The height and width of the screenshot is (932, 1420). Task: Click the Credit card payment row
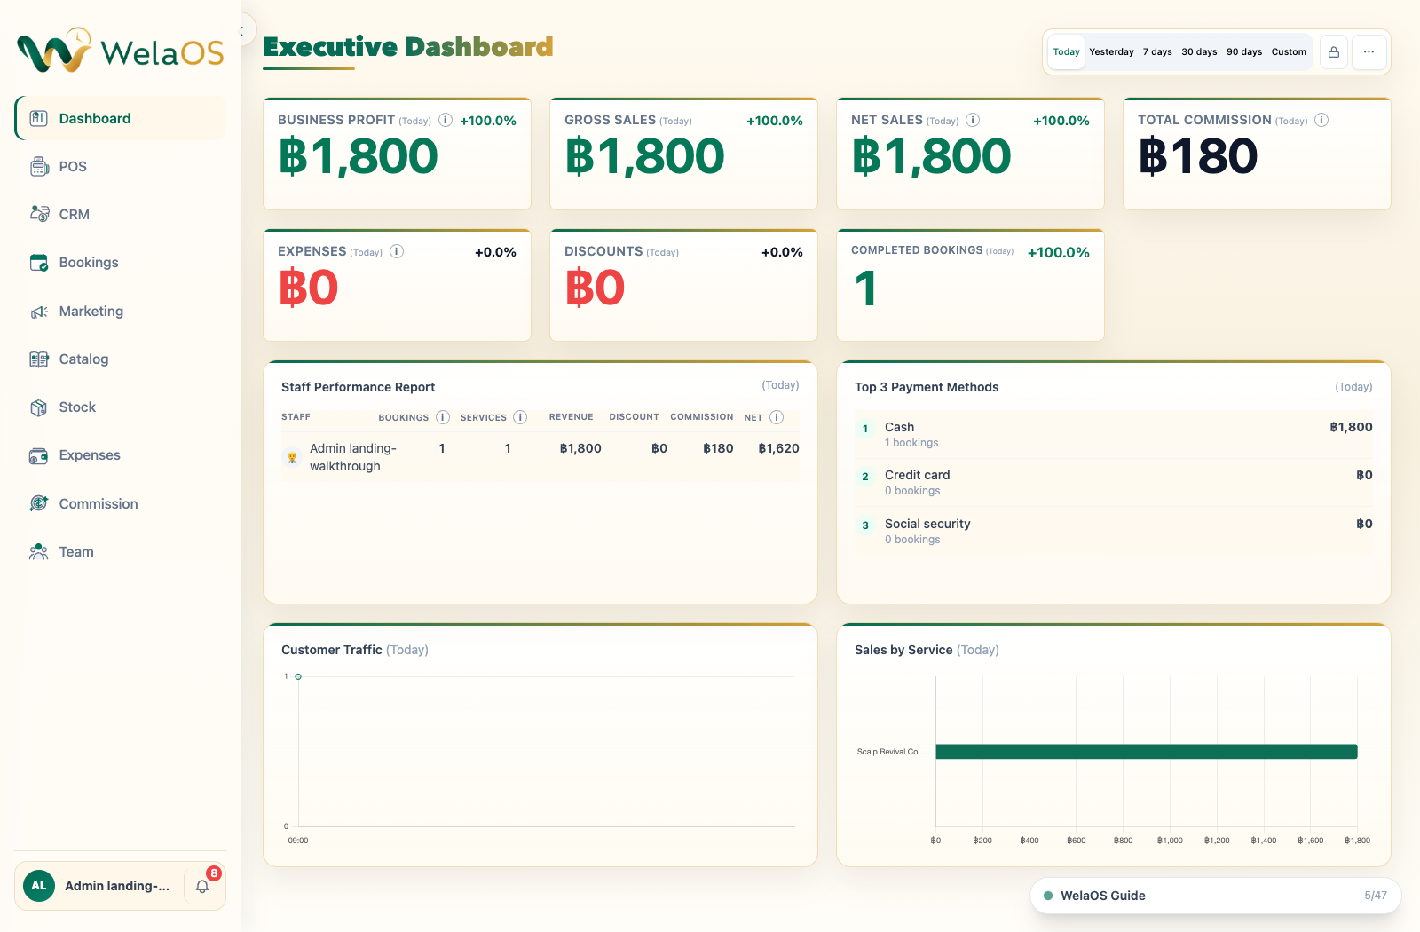click(1113, 482)
